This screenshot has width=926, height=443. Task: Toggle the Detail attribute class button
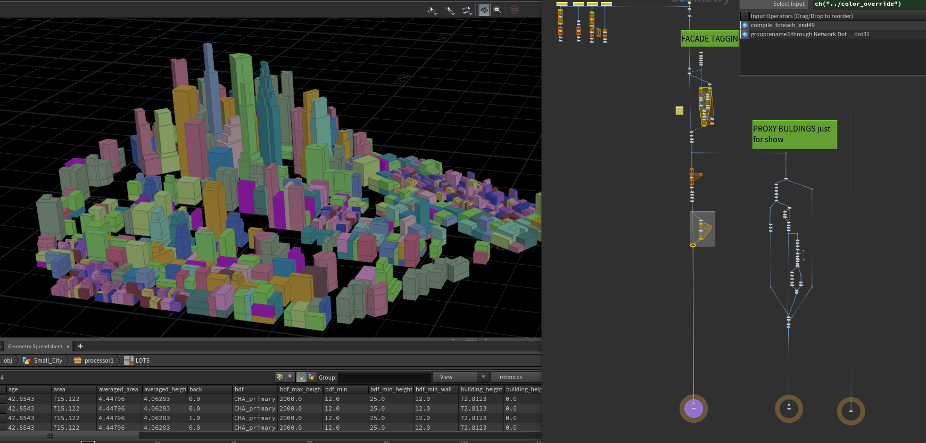coord(312,377)
